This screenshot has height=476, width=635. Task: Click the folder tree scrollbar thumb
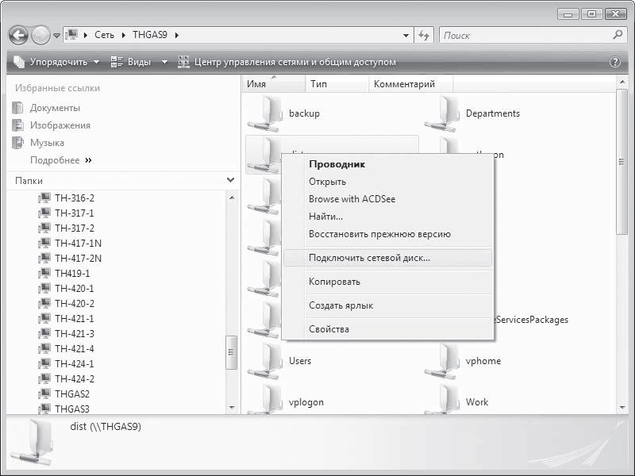(231, 352)
